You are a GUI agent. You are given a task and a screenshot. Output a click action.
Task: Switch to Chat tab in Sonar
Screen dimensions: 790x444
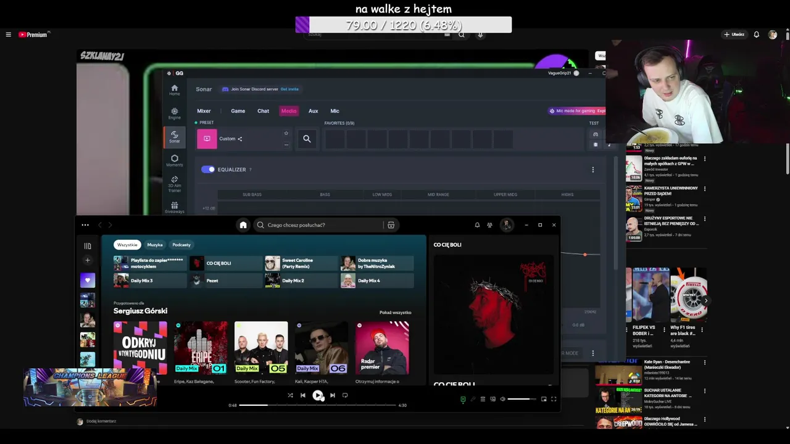tap(263, 111)
